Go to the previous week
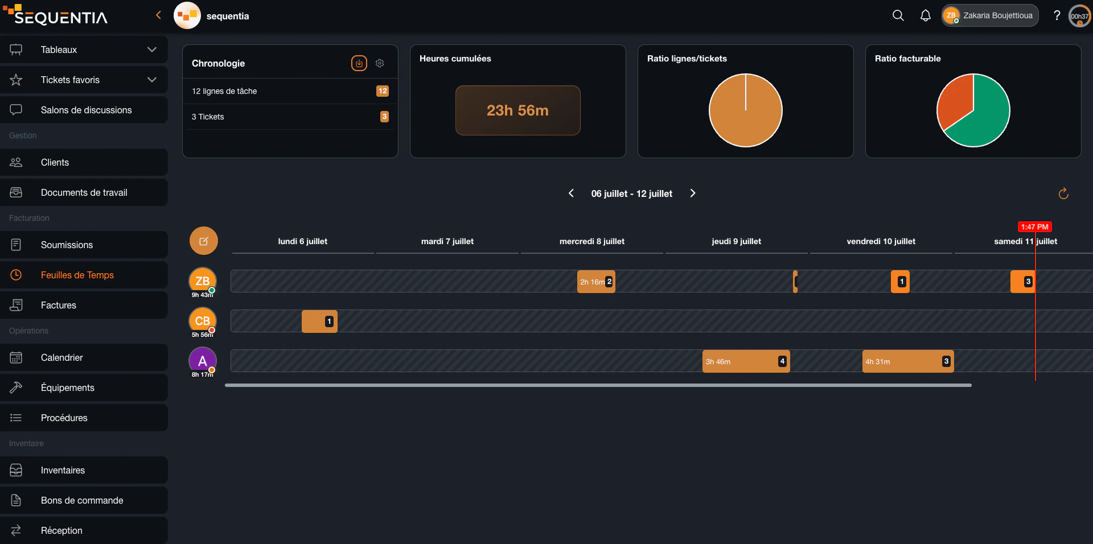 [571, 193]
